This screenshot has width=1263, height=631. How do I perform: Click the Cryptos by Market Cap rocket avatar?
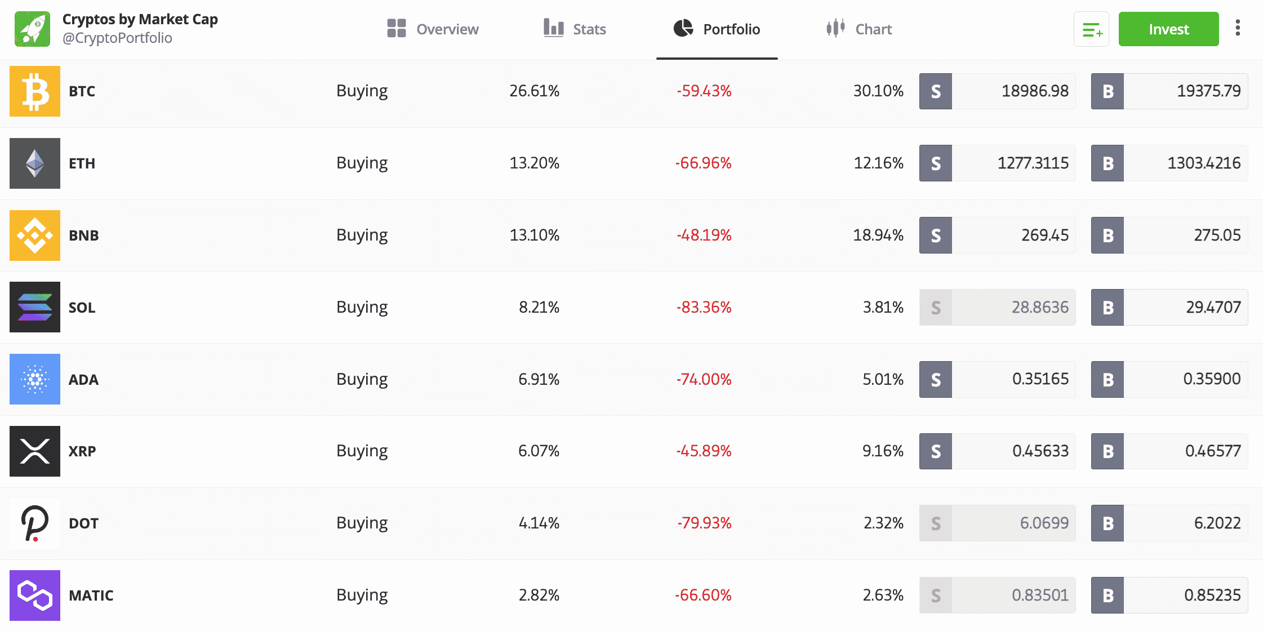tap(32, 29)
